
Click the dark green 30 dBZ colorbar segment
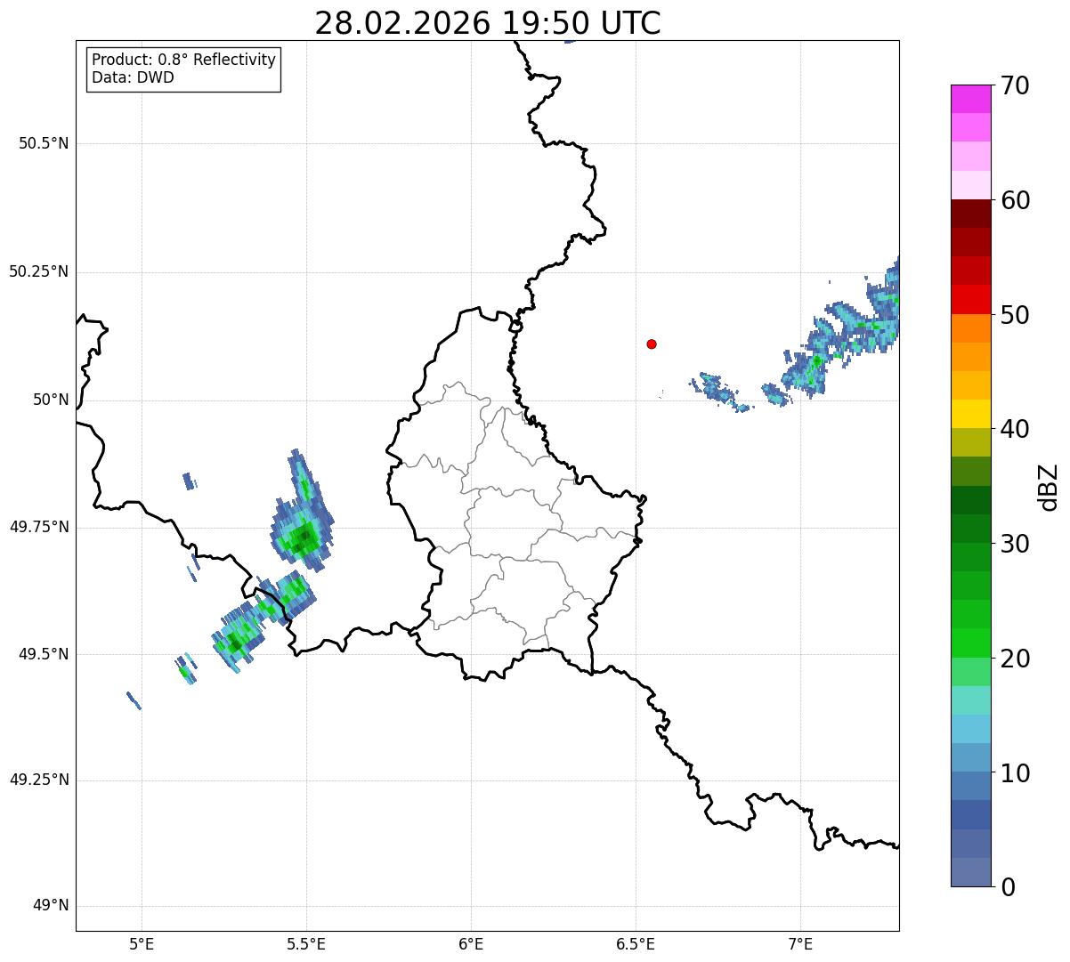click(970, 529)
